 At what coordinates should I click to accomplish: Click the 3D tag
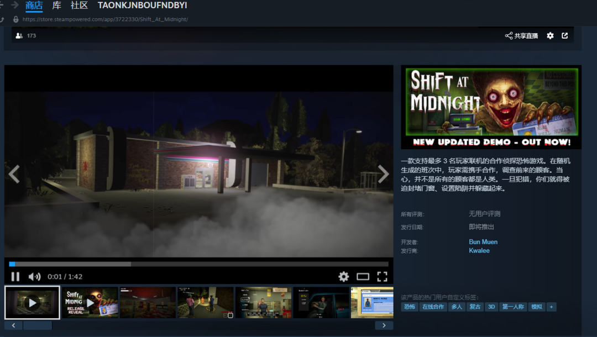click(491, 307)
